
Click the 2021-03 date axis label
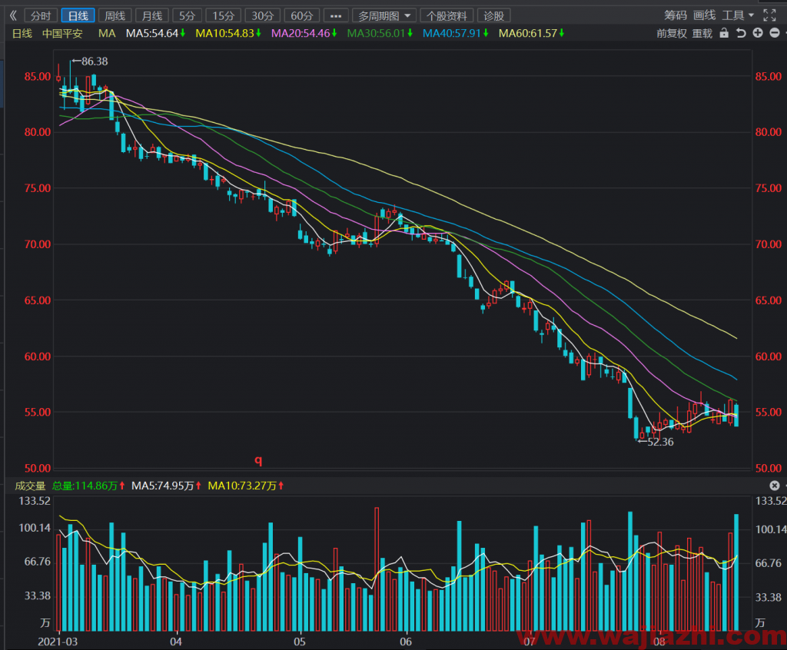[x=58, y=642]
